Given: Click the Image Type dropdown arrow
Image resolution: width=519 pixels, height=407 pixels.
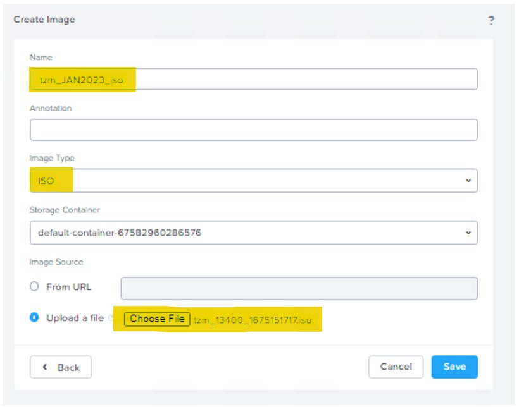Looking at the screenshot, I should point(468,181).
